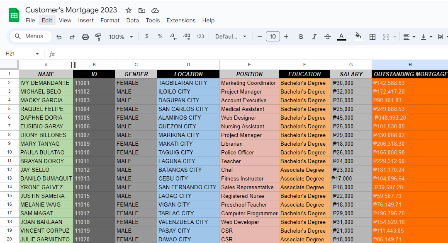Viewport: 448px width, 243px height.
Task: Open the View menu
Action: tap(65, 21)
